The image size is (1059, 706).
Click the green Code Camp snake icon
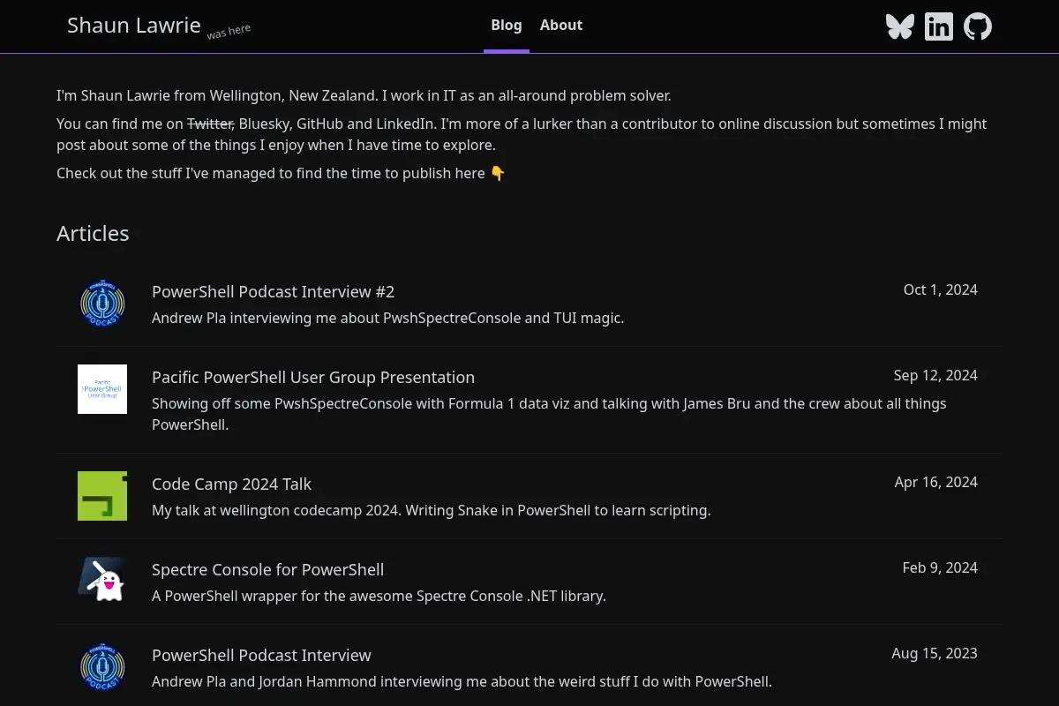coord(102,496)
